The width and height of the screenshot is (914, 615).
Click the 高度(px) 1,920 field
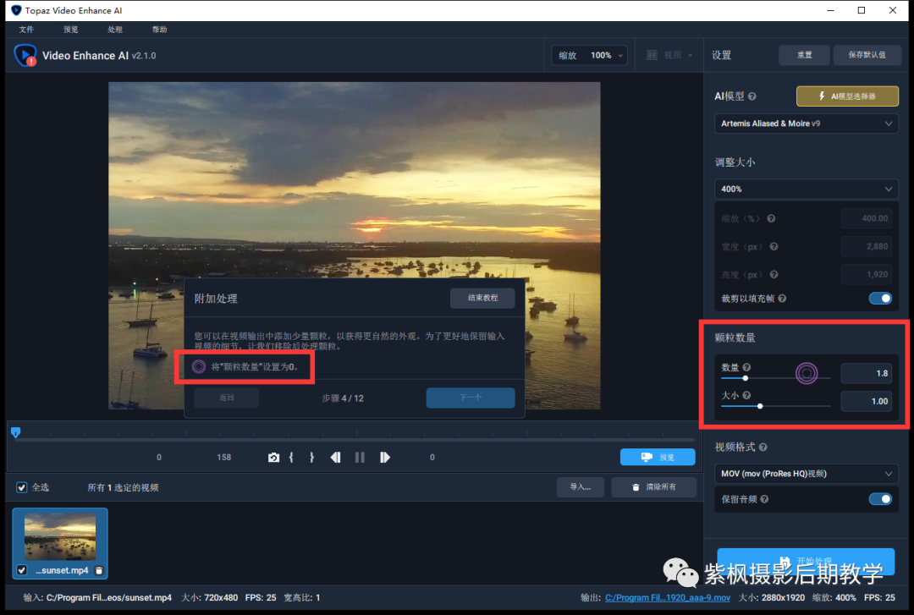pos(867,275)
